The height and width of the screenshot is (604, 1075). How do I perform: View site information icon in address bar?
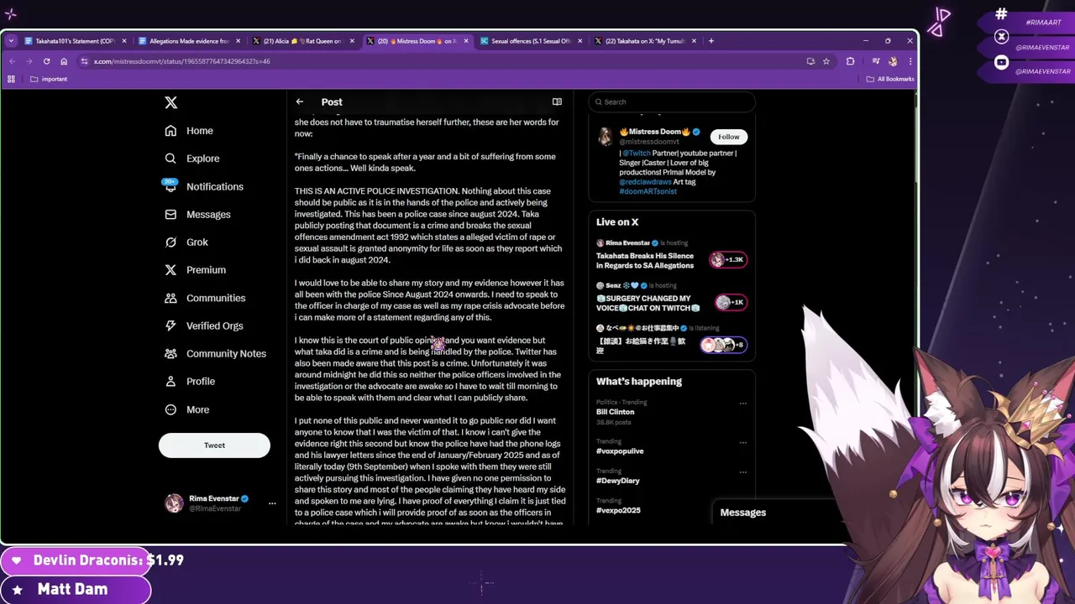(x=84, y=61)
